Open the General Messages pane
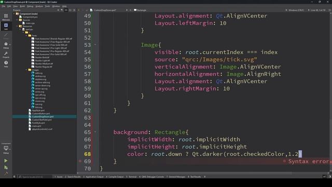332x187 pixels. coord(176,177)
